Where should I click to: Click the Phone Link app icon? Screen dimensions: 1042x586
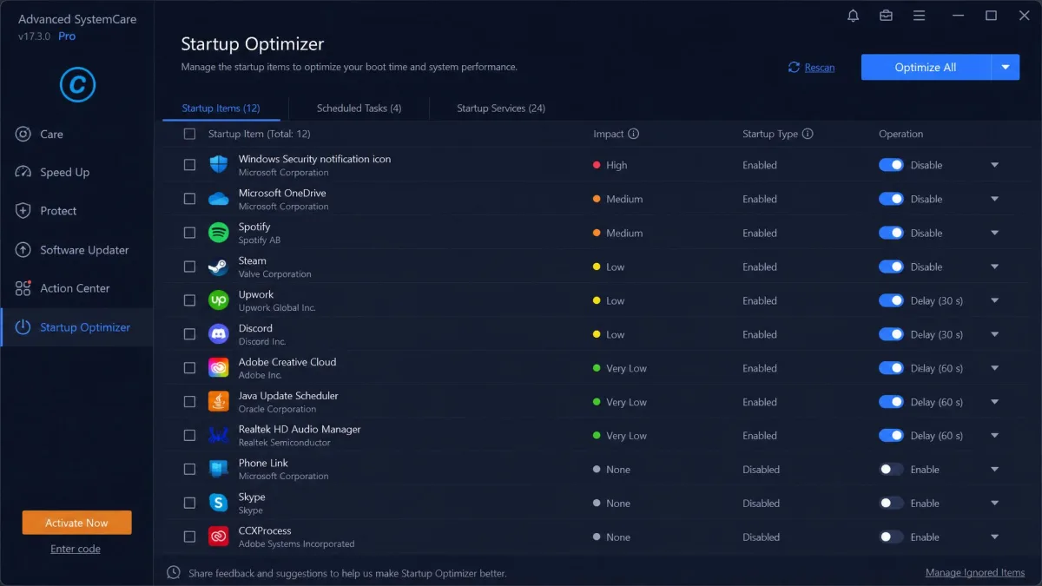tap(219, 470)
